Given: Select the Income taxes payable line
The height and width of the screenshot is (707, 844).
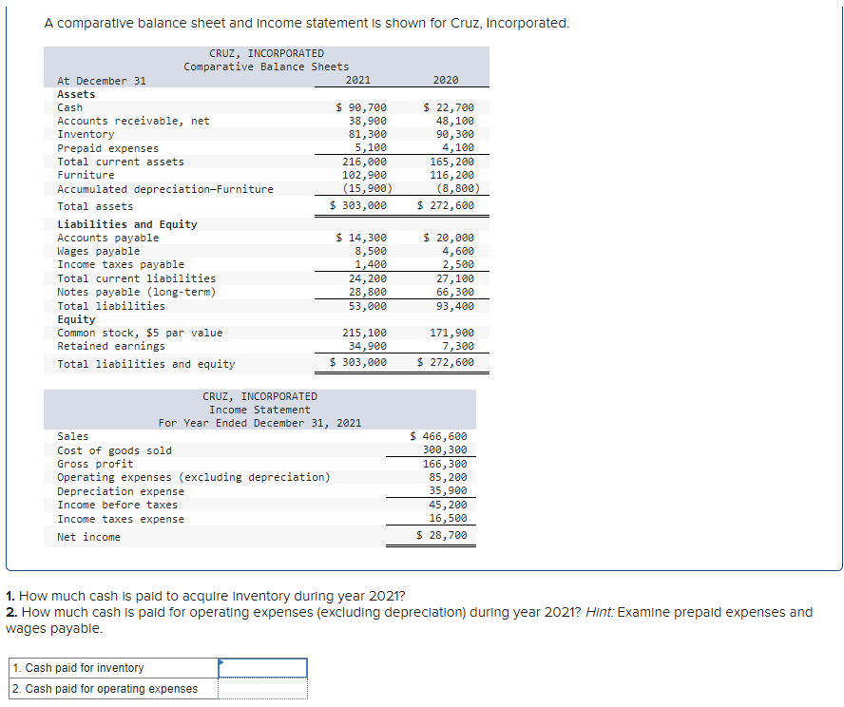Looking at the screenshot, I should click(x=117, y=263).
